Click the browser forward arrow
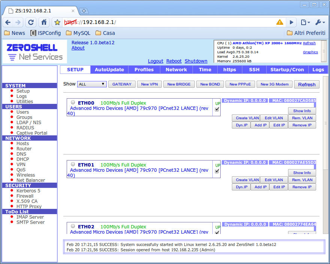330x264 pixels. (18, 22)
